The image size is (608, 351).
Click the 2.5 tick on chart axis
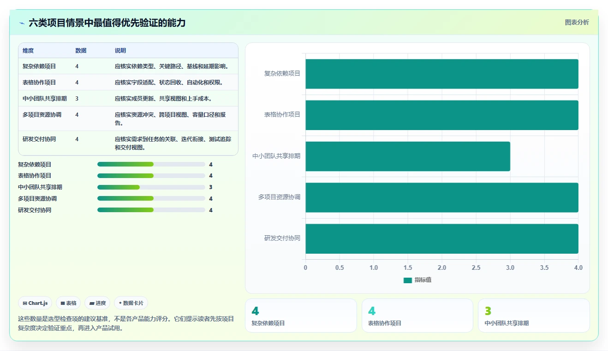click(476, 268)
